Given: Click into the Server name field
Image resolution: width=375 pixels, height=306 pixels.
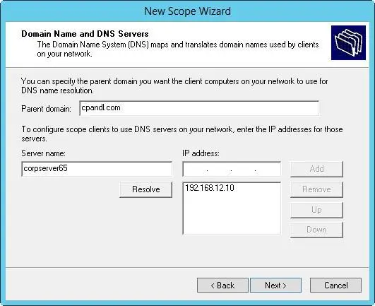Looking at the screenshot, I should [x=97, y=169].
